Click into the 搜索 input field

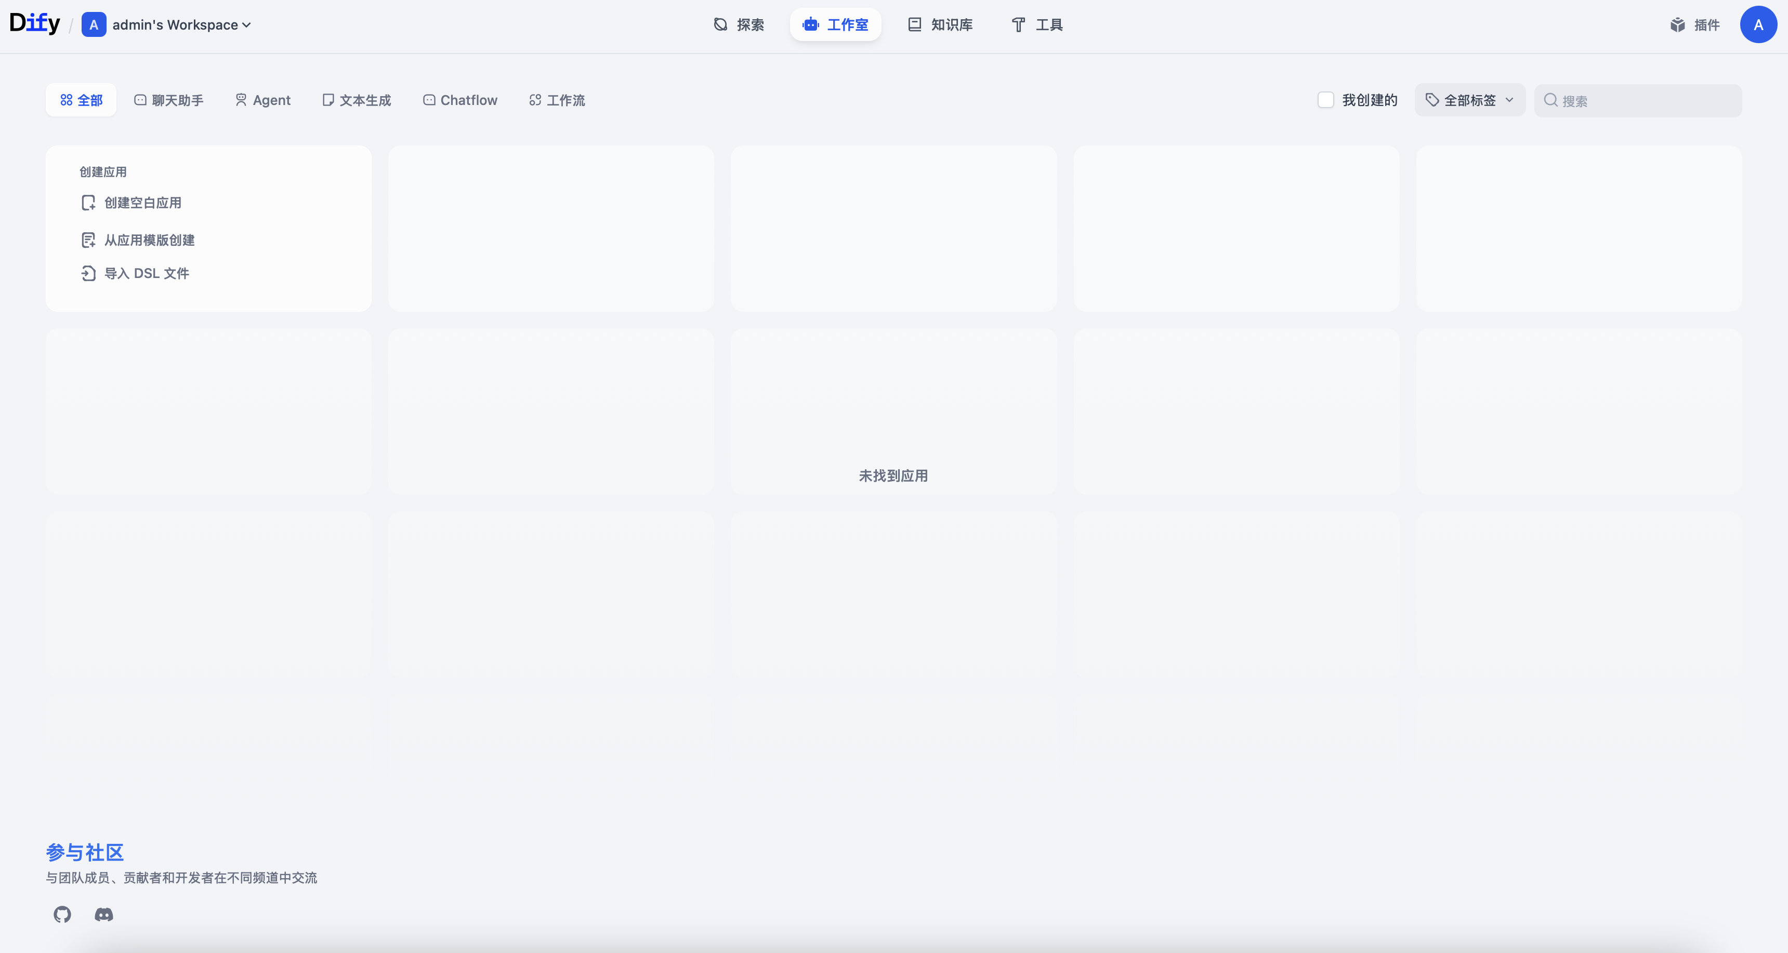(1645, 101)
